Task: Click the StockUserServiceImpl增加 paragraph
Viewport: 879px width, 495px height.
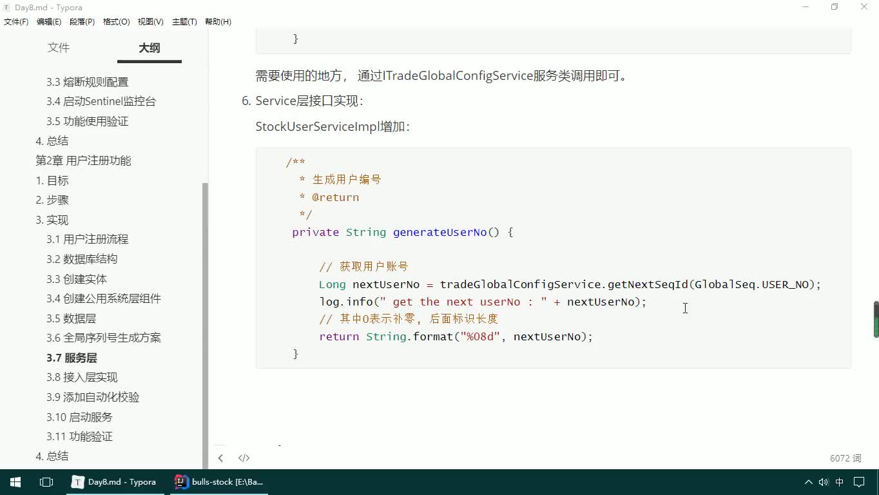Action: coord(333,126)
